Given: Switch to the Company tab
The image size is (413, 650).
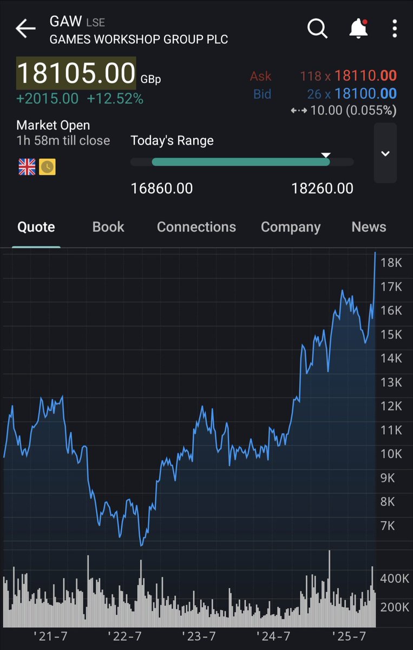Looking at the screenshot, I should click(x=291, y=227).
